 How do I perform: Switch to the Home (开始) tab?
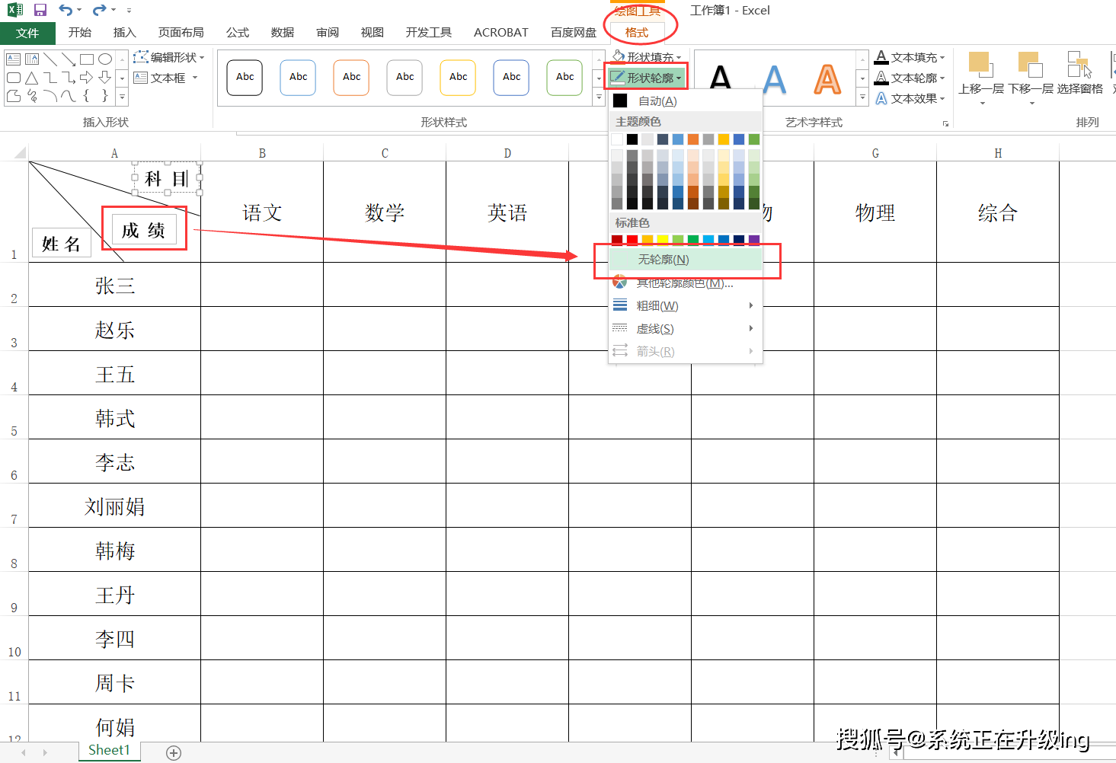tap(79, 33)
